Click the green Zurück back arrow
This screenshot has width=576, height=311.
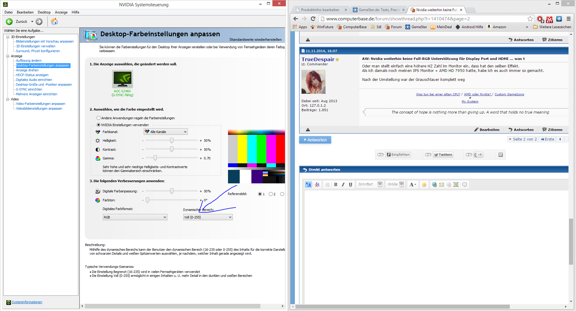(x=9, y=22)
